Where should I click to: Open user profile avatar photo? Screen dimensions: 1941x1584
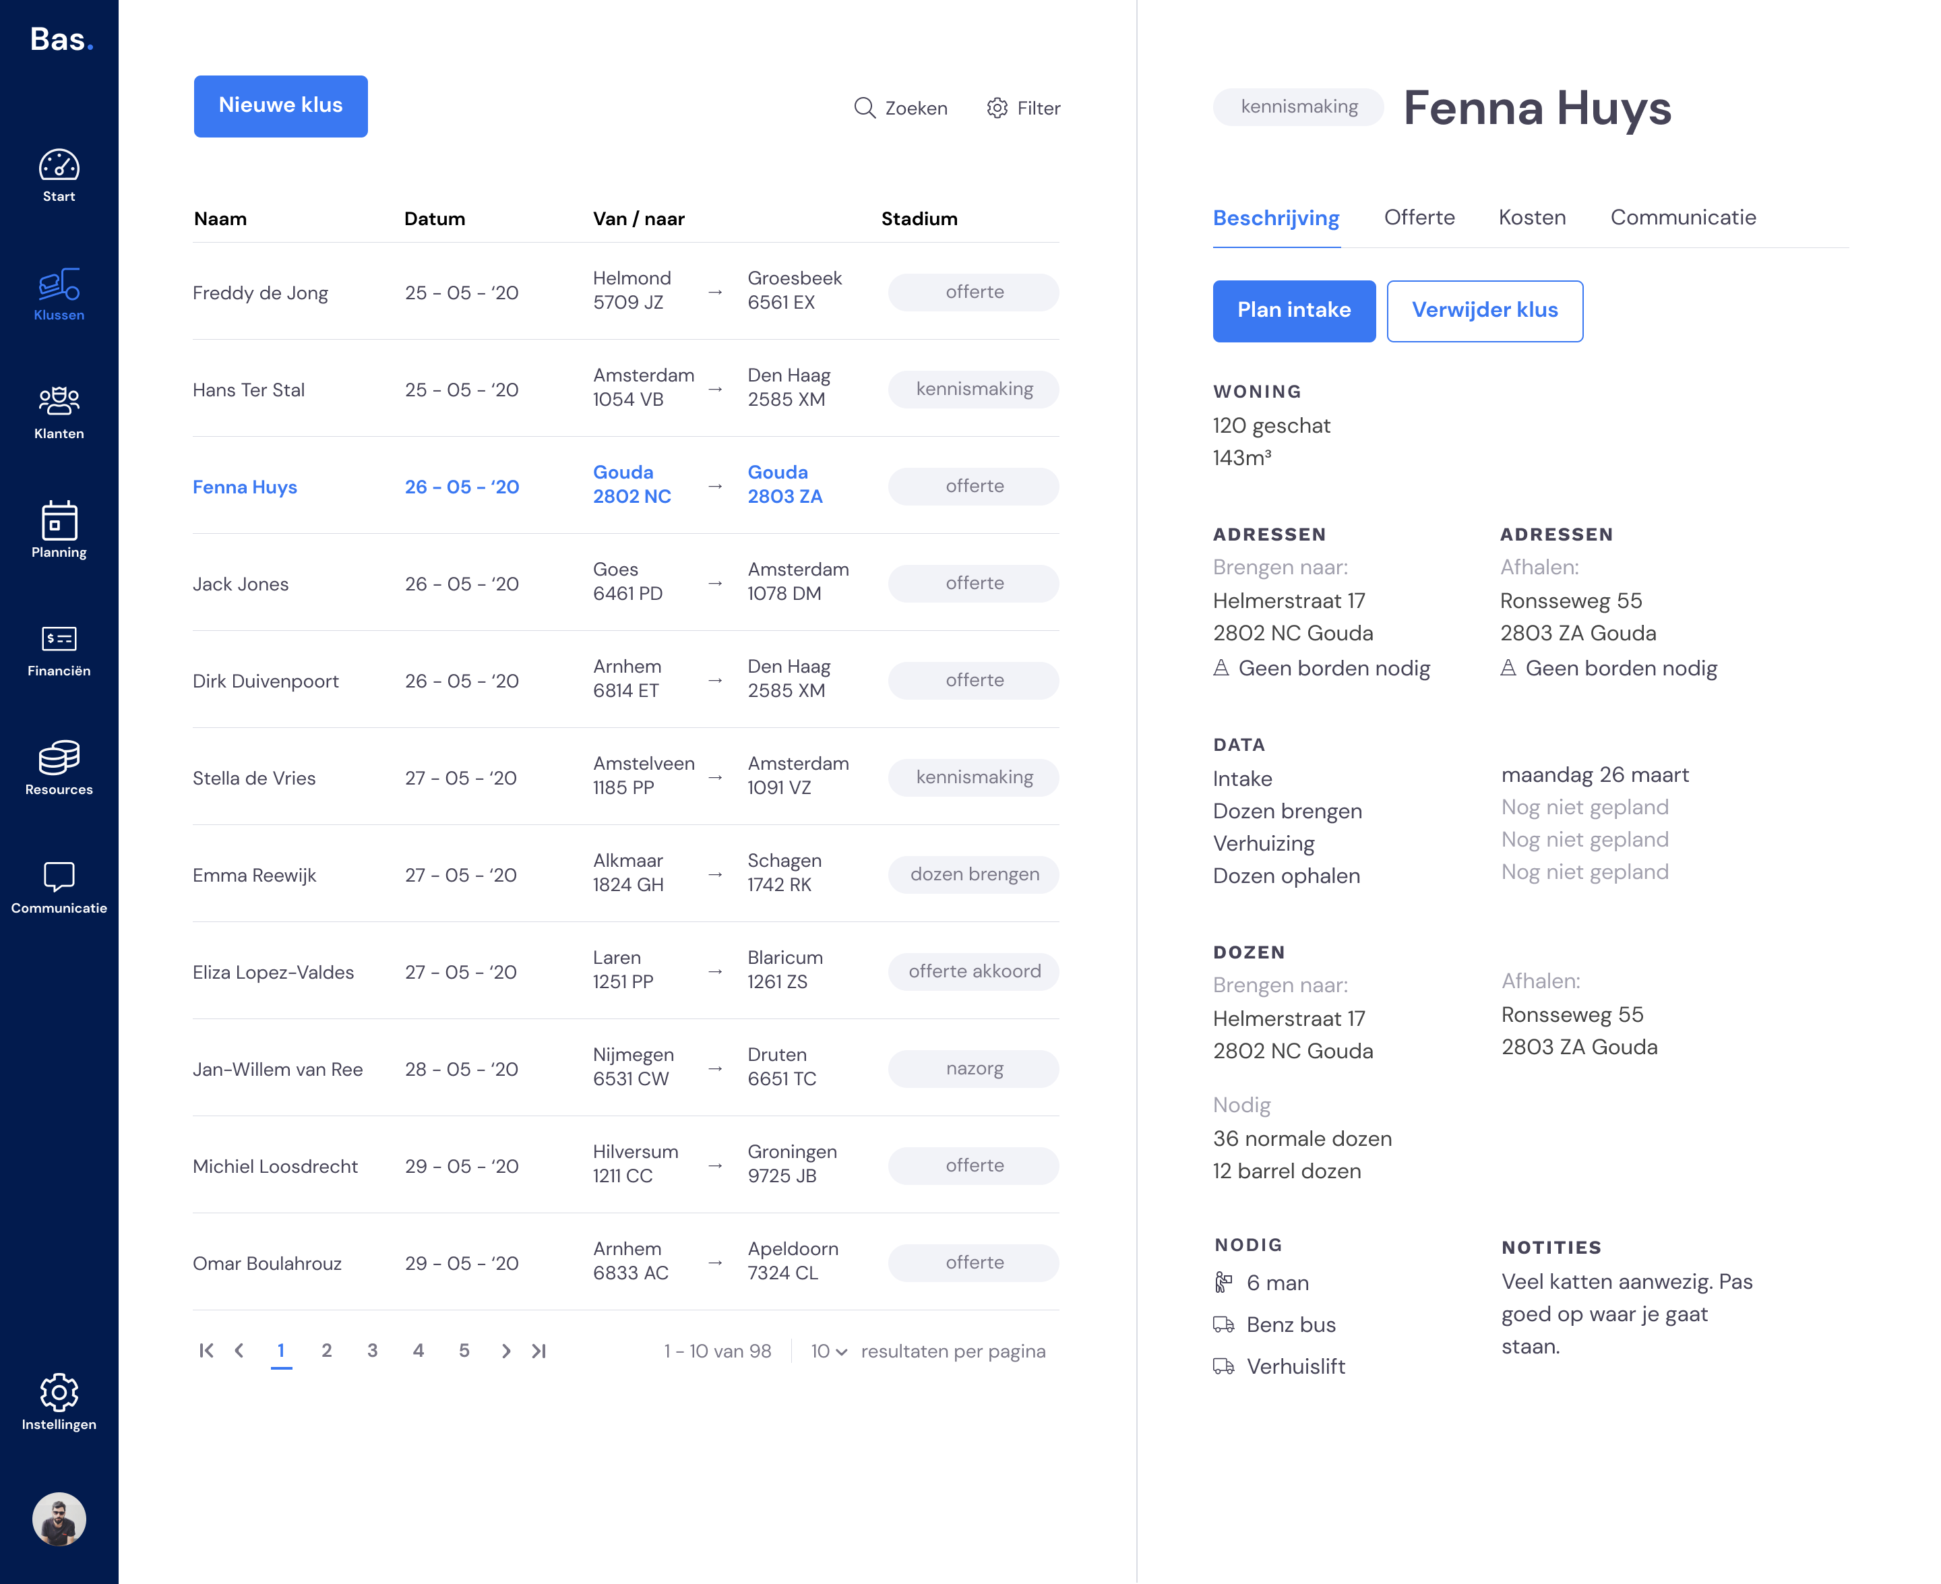[x=59, y=1519]
